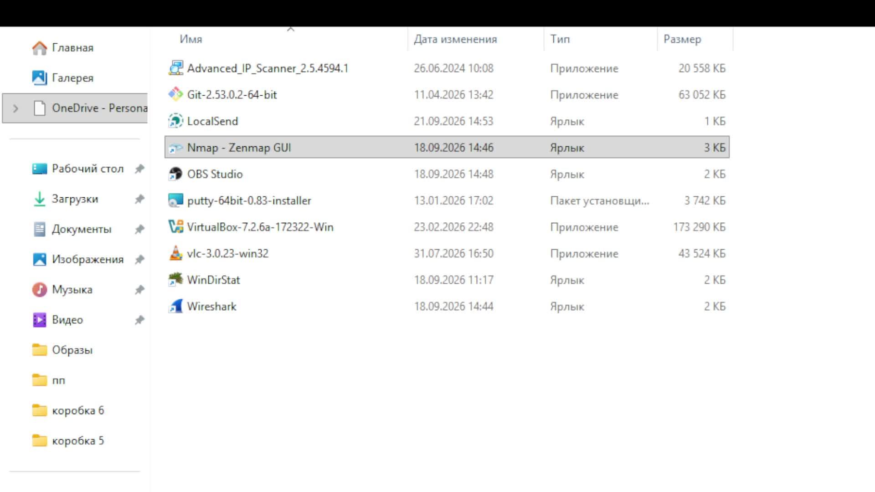Select file name putty-64bit-0.83-installer
Screen dimensions: 875x492
click(249, 200)
